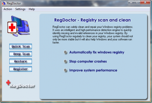Click the Restore button

tap(20, 61)
